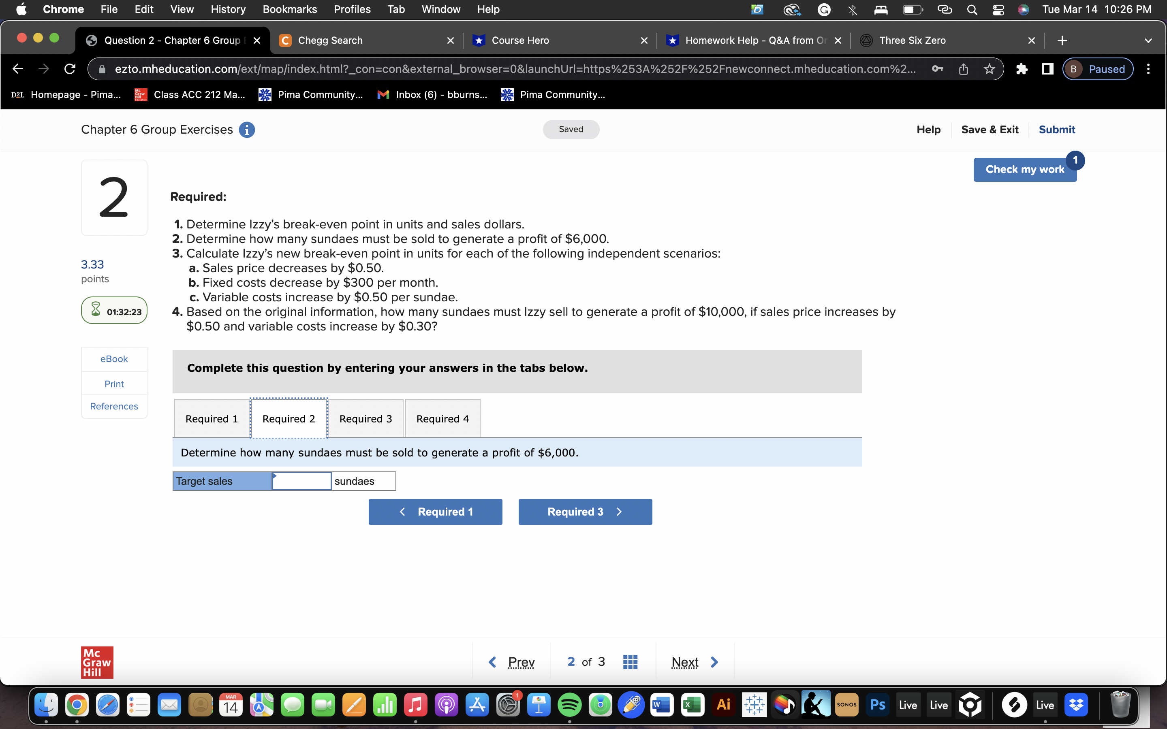This screenshot has height=729, width=1167.
Task: Click the Target sales input field
Action: (302, 481)
